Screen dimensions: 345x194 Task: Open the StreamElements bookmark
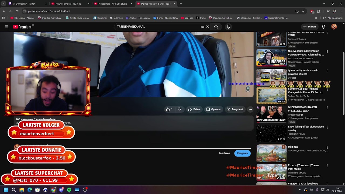[x=276, y=18]
